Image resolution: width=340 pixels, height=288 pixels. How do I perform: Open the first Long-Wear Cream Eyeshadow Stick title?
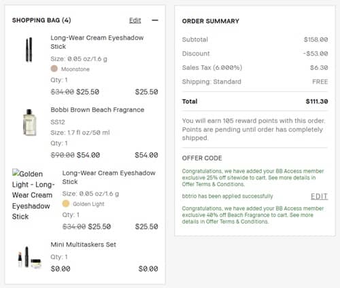pyautogui.click(x=97, y=42)
